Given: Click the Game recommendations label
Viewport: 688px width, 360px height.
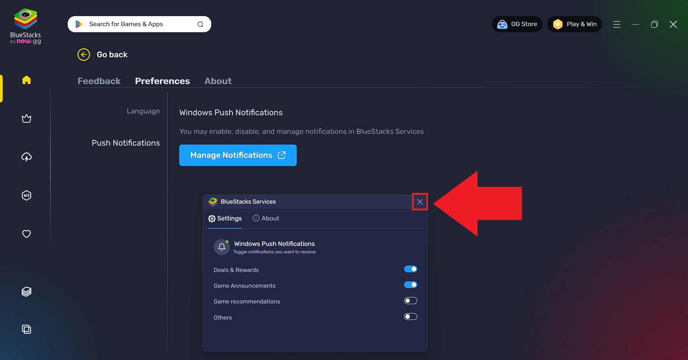Looking at the screenshot, I should pyautogui.click(x=247, y=301).
